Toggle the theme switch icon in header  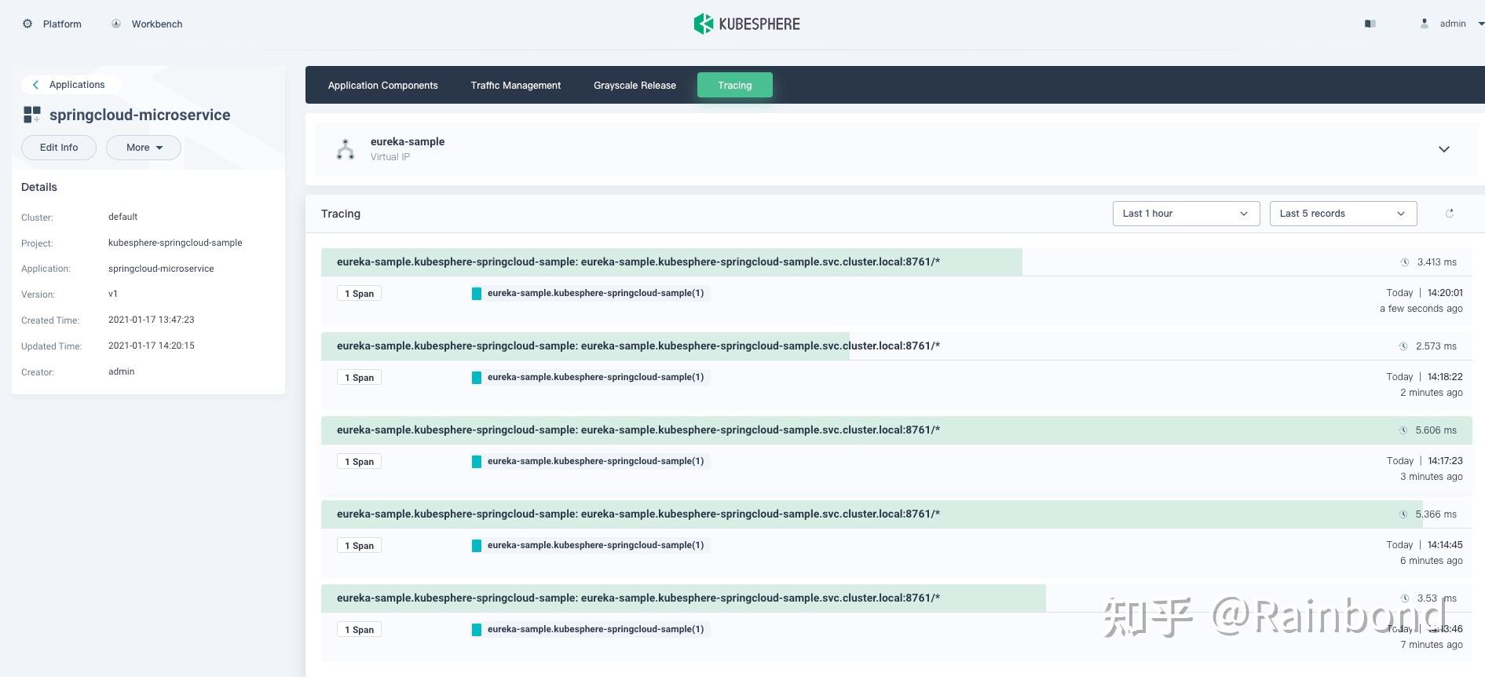click(x=1370, y=24)
